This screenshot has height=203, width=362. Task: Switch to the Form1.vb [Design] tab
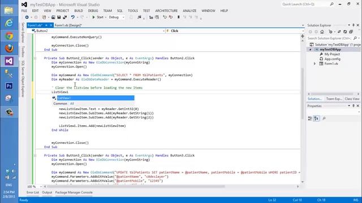pyautogui.click(x=68, y=25)
